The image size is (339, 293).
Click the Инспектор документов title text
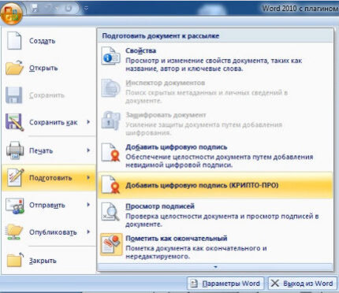pyautogui.click(x=166, y=83)
